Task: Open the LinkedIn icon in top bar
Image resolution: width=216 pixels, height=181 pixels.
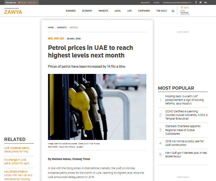Action: click(205, 2)
